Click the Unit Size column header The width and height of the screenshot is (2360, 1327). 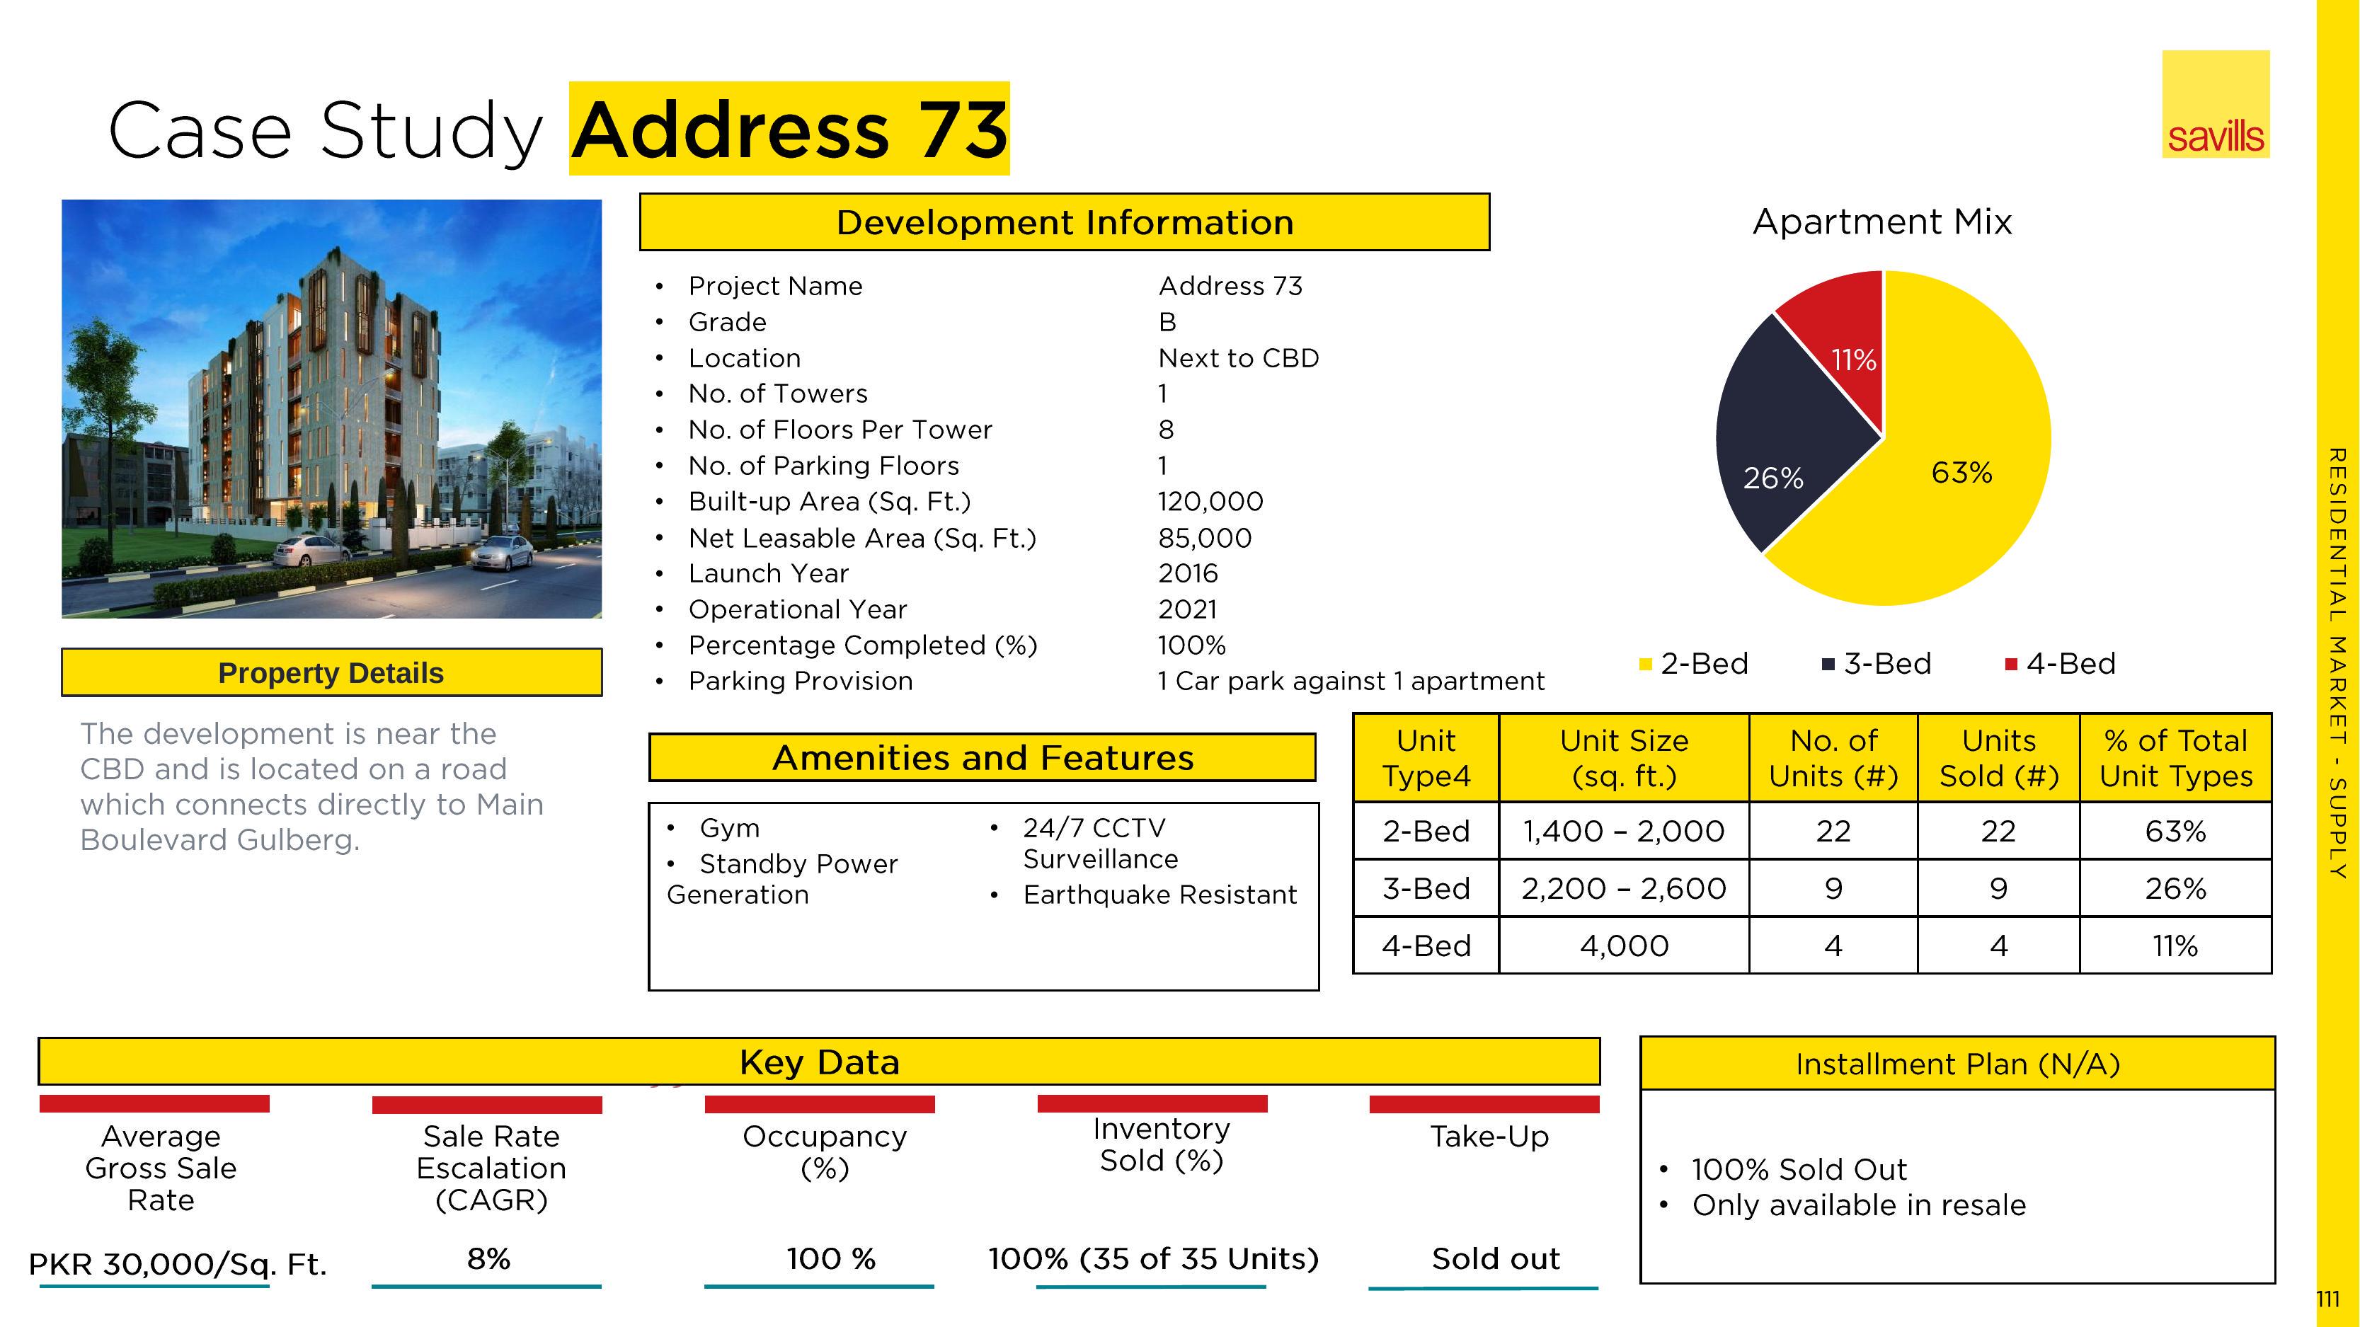click(1623, 758)
